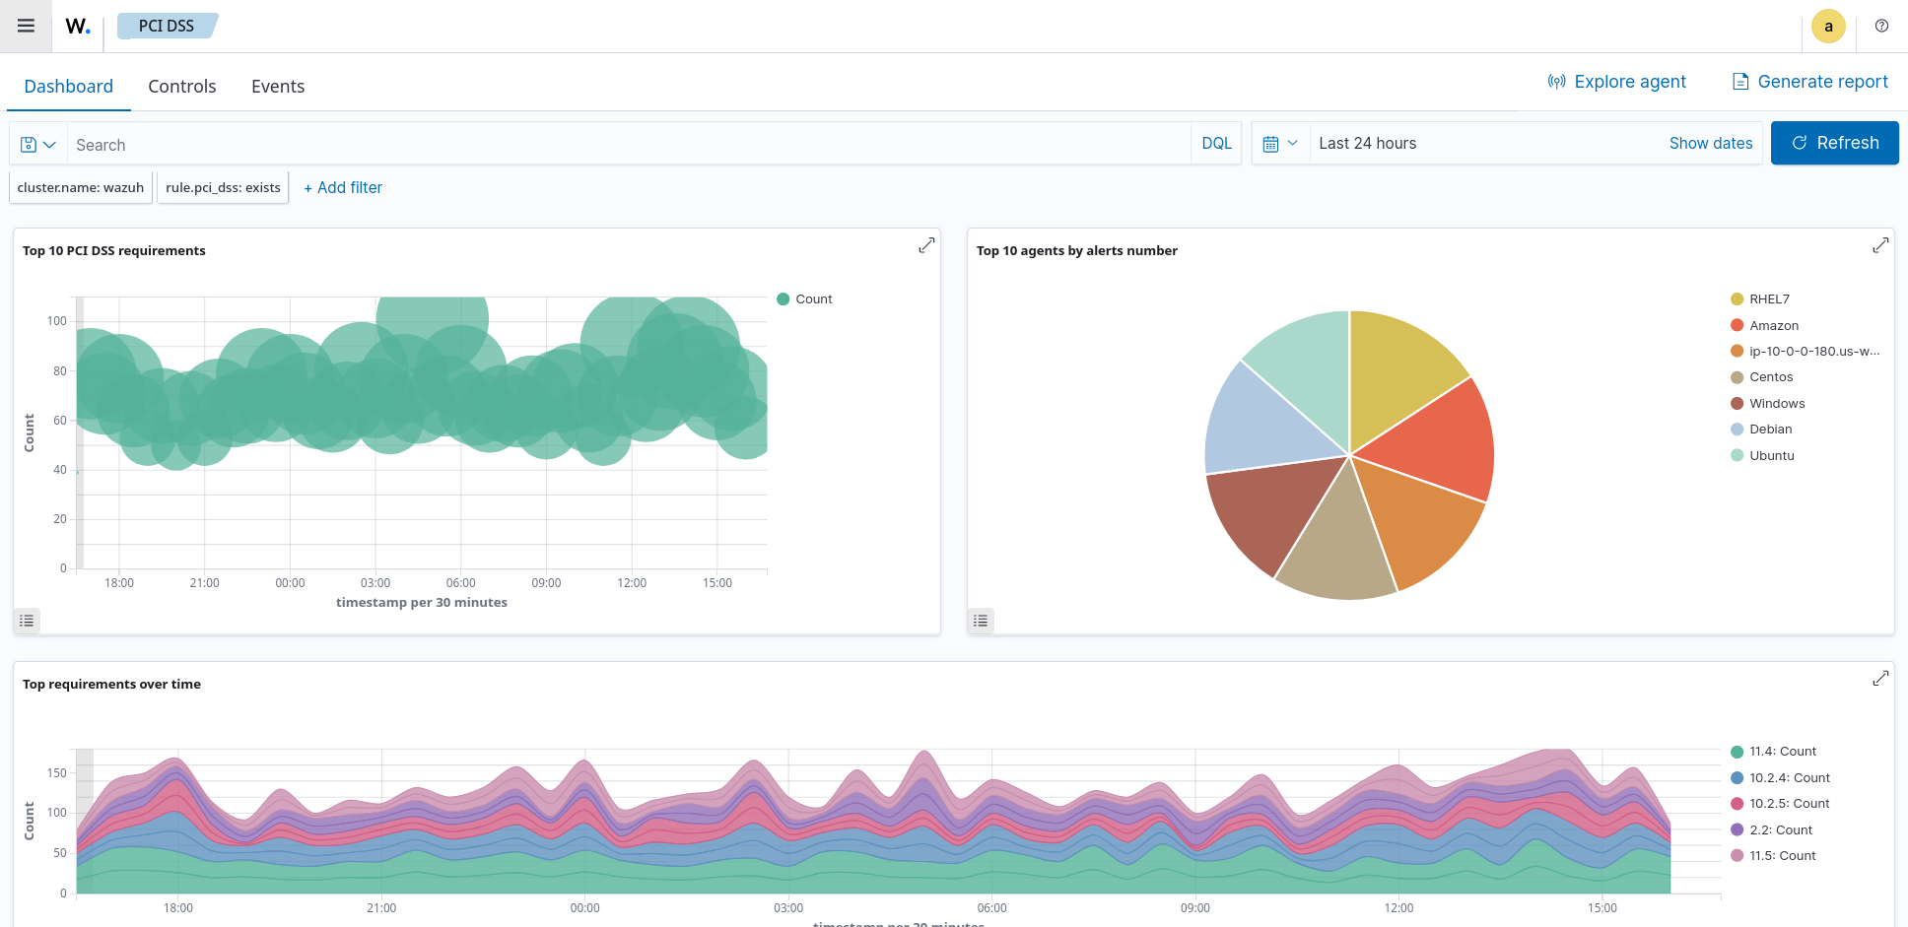The width and height of the screenshot is (1908, 927).
Task: Switch to the Controls tab
Action: (x=181, y=87)
